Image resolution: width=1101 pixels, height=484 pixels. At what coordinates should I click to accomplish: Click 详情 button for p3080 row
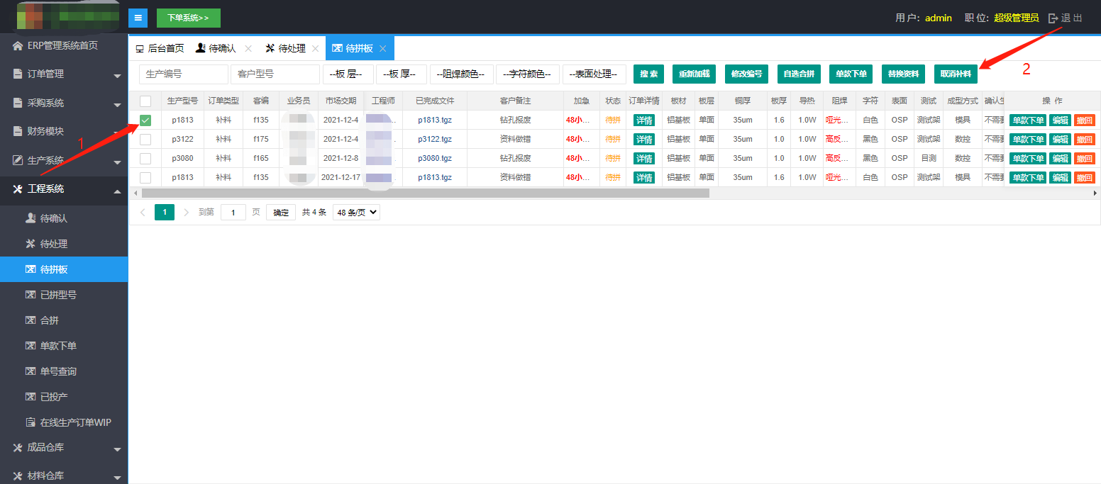tap(644, 159)
